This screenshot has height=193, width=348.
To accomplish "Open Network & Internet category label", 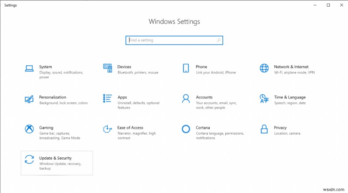I will (x=291, y=67).
